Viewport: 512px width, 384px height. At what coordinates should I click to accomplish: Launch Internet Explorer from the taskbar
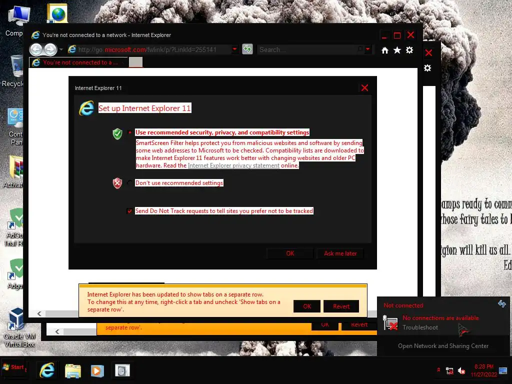click(x=47, y=370)
